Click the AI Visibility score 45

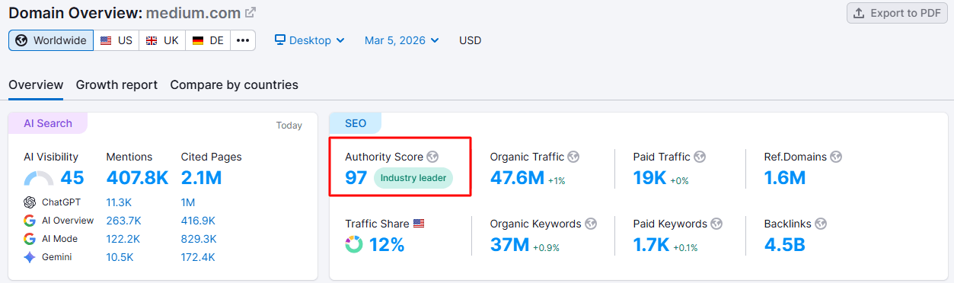pos(72,178)
